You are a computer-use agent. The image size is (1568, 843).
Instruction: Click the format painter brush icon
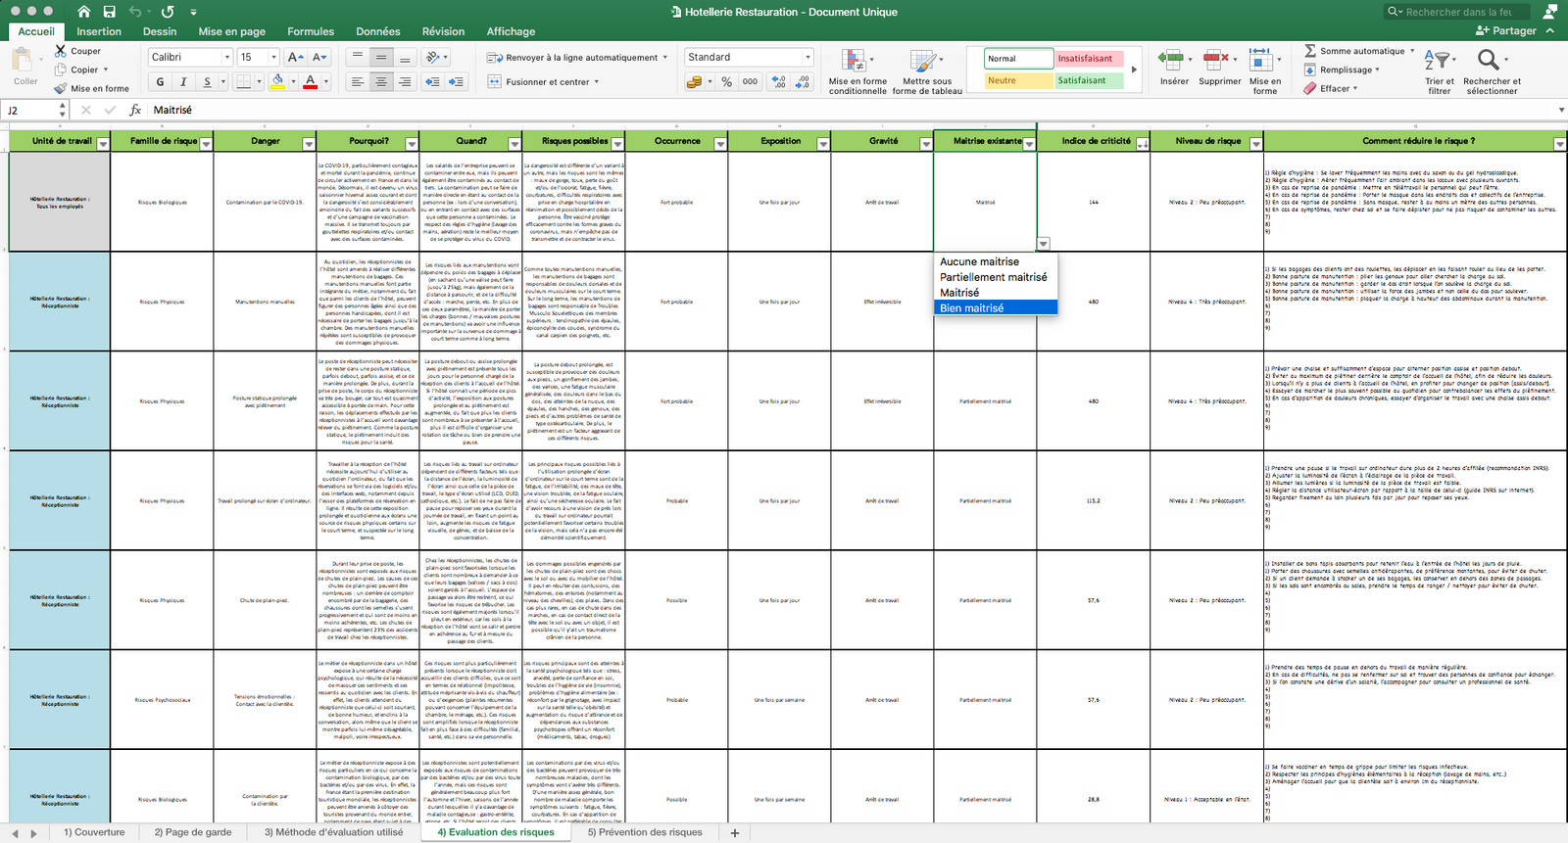point(61,88)
